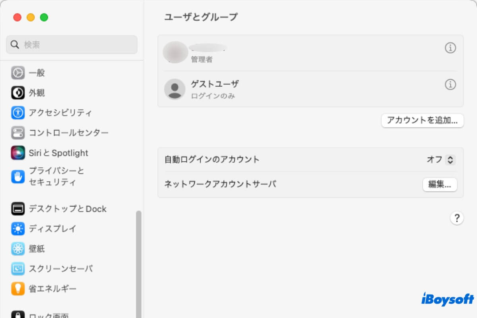This screenshot has width=477, height=318.
Task: Click アカウントを追加 button
Action: coord(422,120)
